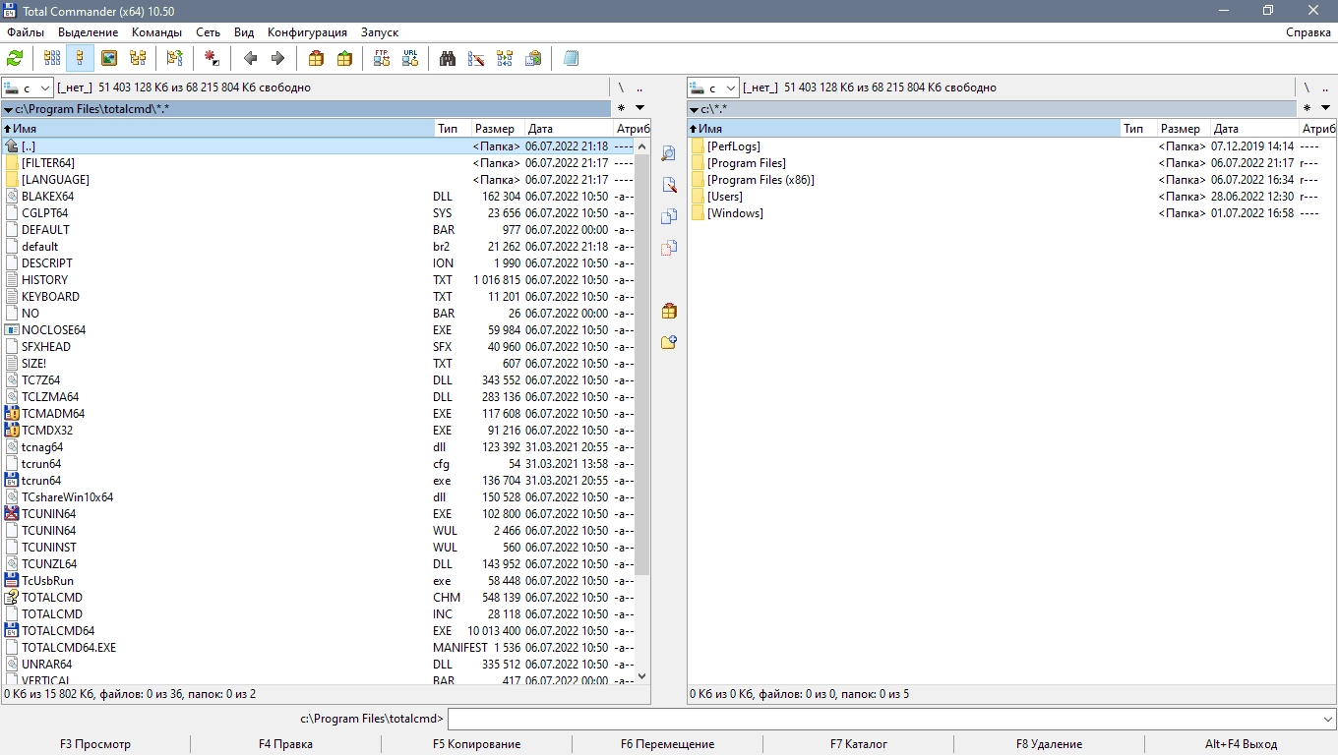Go forward with the right arrow icon

[277, 58]
